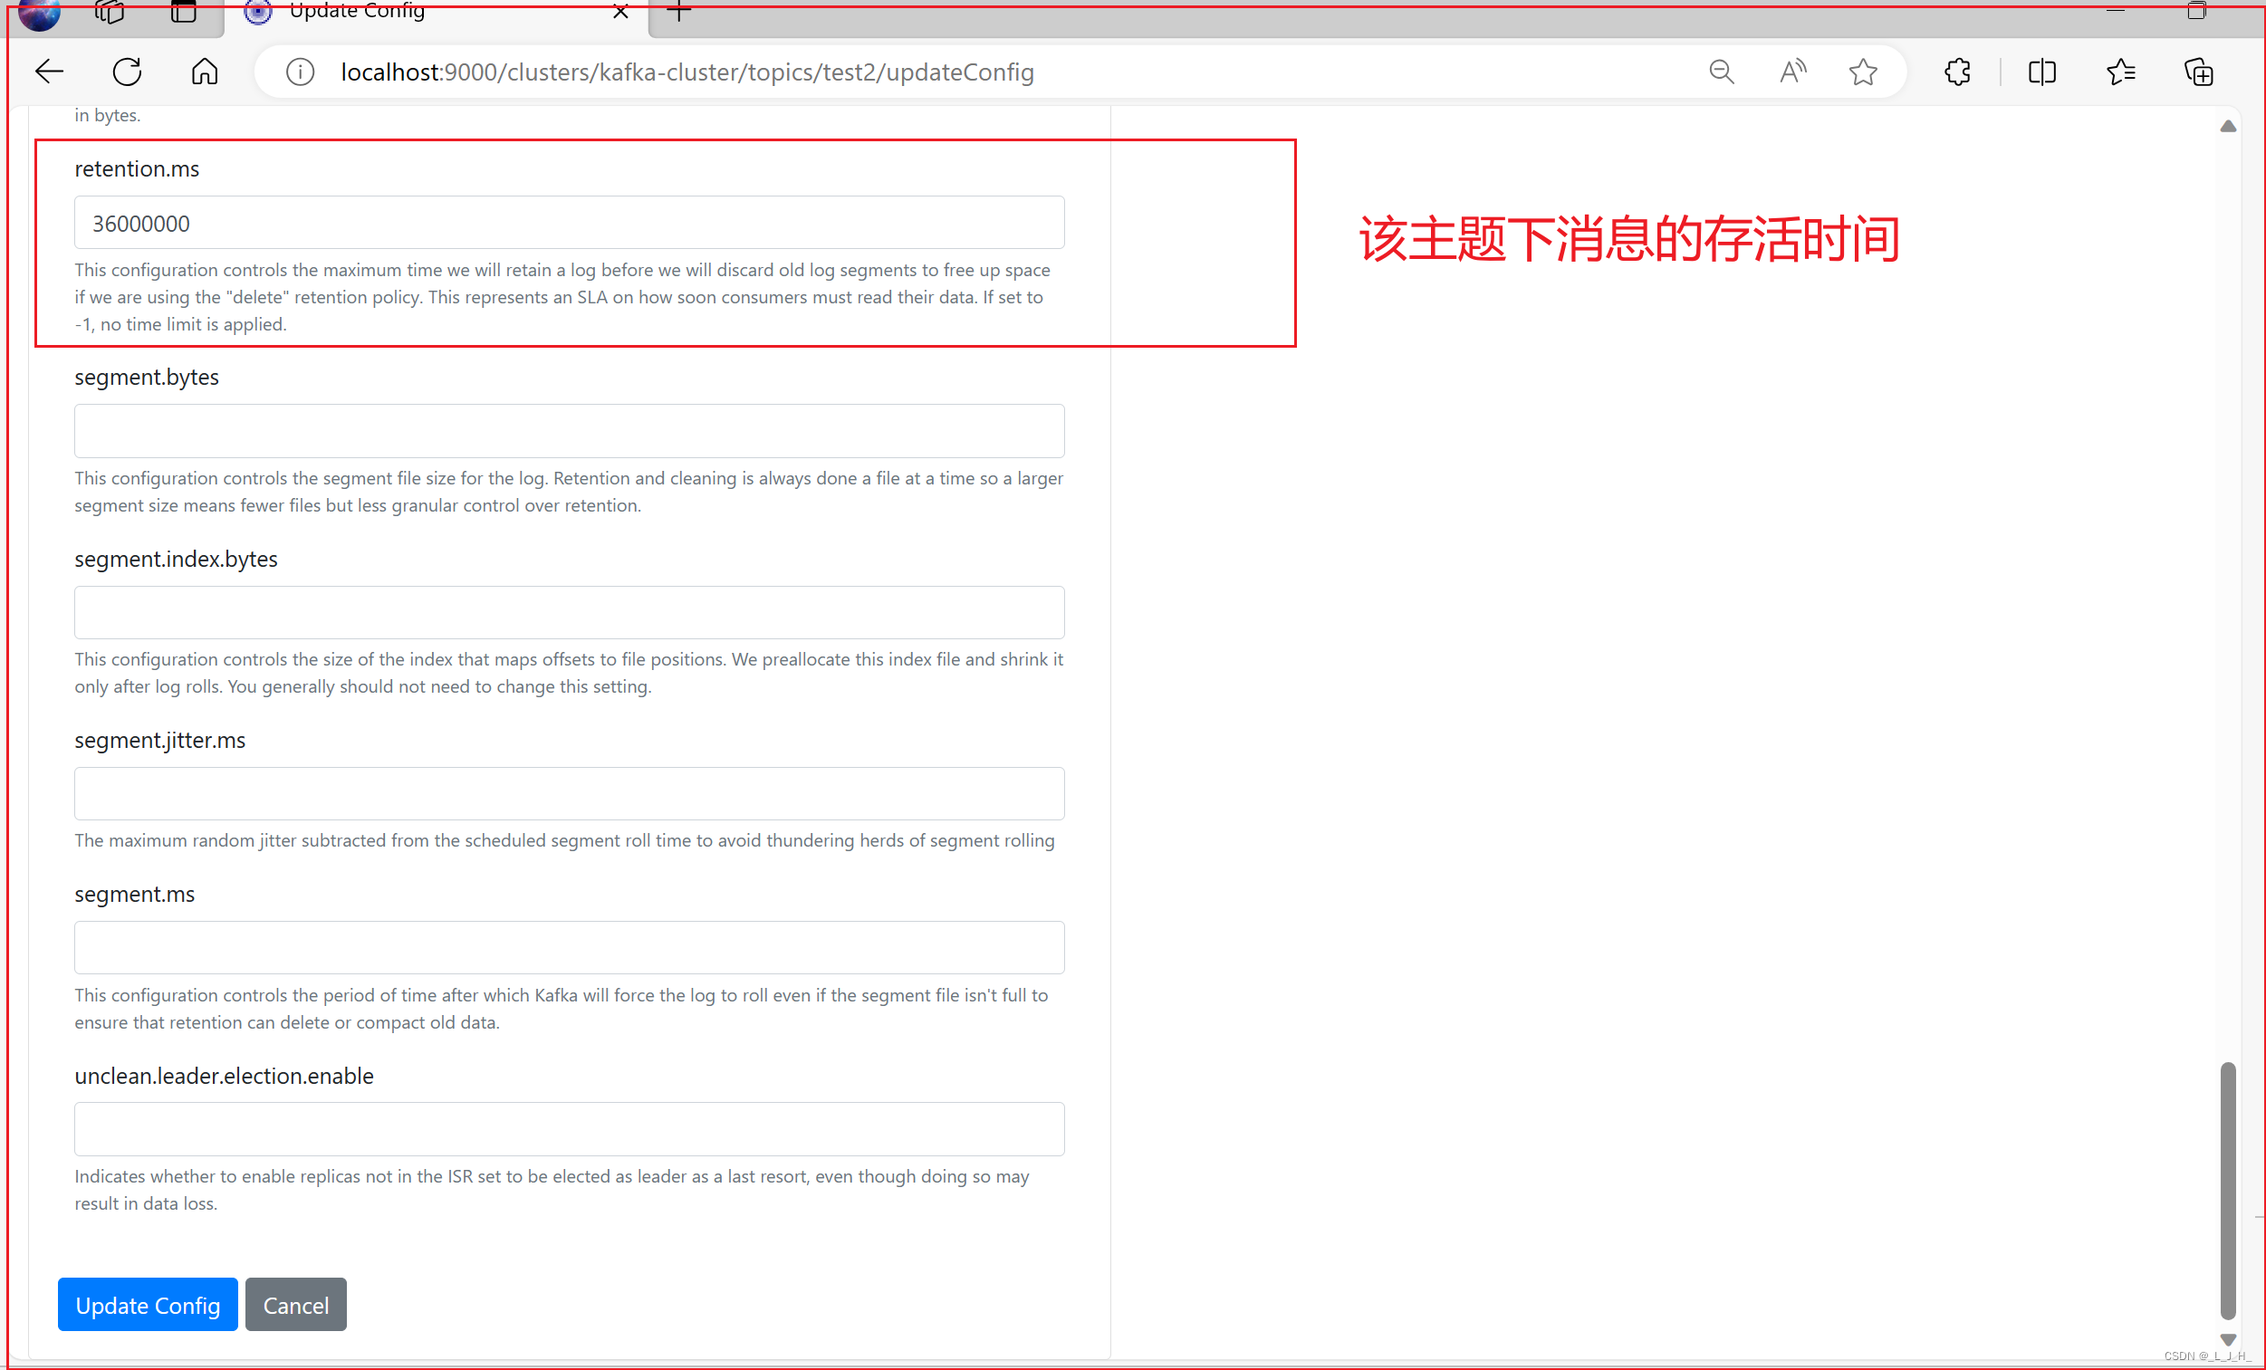2266x1370 pixels.
Task: Activate the read aloud icon
Action: coord(1791,72)
